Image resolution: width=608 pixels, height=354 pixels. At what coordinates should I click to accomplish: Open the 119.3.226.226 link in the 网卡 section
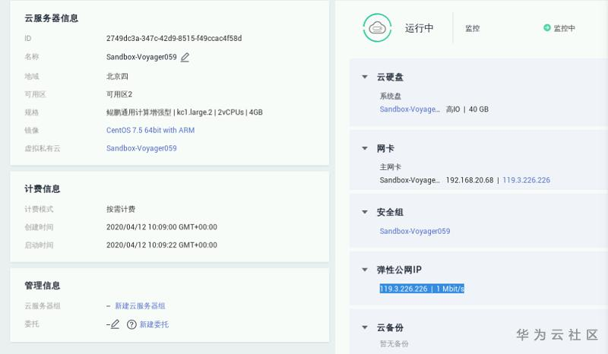tap(526, 180)
